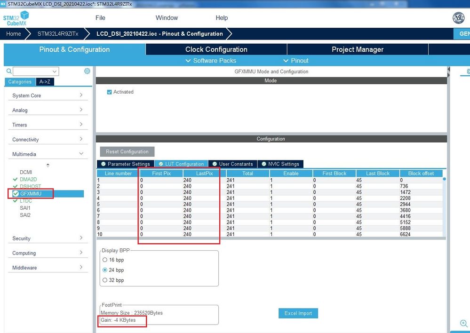Select the 16 bpp radio button
Viewport: 470px width, 333px height.
(104, 260)
